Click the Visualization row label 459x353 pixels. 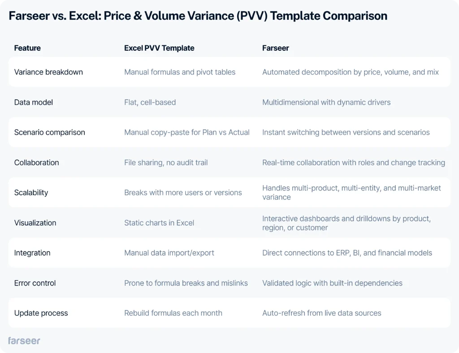pos(35,223)
